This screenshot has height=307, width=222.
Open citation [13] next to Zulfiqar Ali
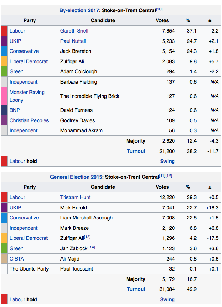[87, 237]
